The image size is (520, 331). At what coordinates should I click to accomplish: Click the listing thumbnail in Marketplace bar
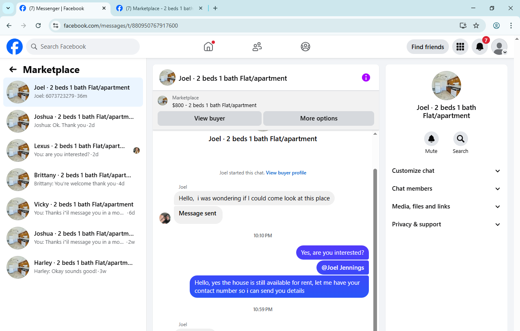tap(162, 101)
